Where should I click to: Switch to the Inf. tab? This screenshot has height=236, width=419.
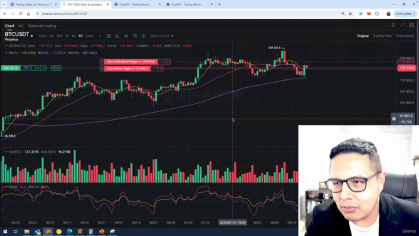(x=21, y=26)
